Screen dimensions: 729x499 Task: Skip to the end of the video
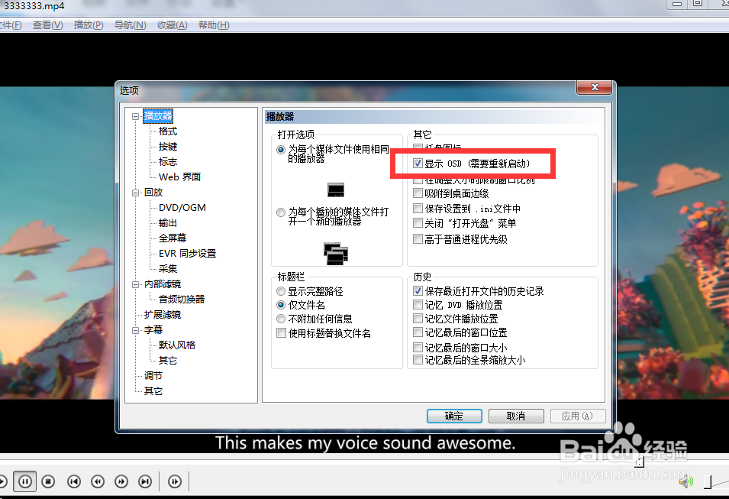145,481
